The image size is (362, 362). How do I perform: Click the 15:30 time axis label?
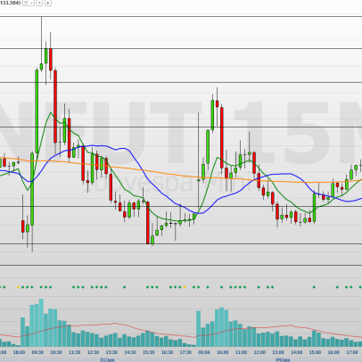tap(149, 352)
